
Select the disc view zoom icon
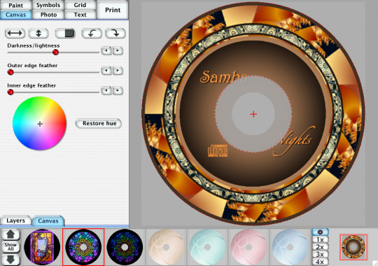[x=320, y=232]
